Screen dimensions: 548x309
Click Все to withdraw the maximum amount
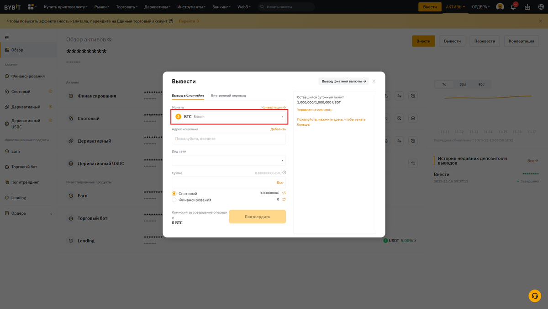[x=280, y=182]
